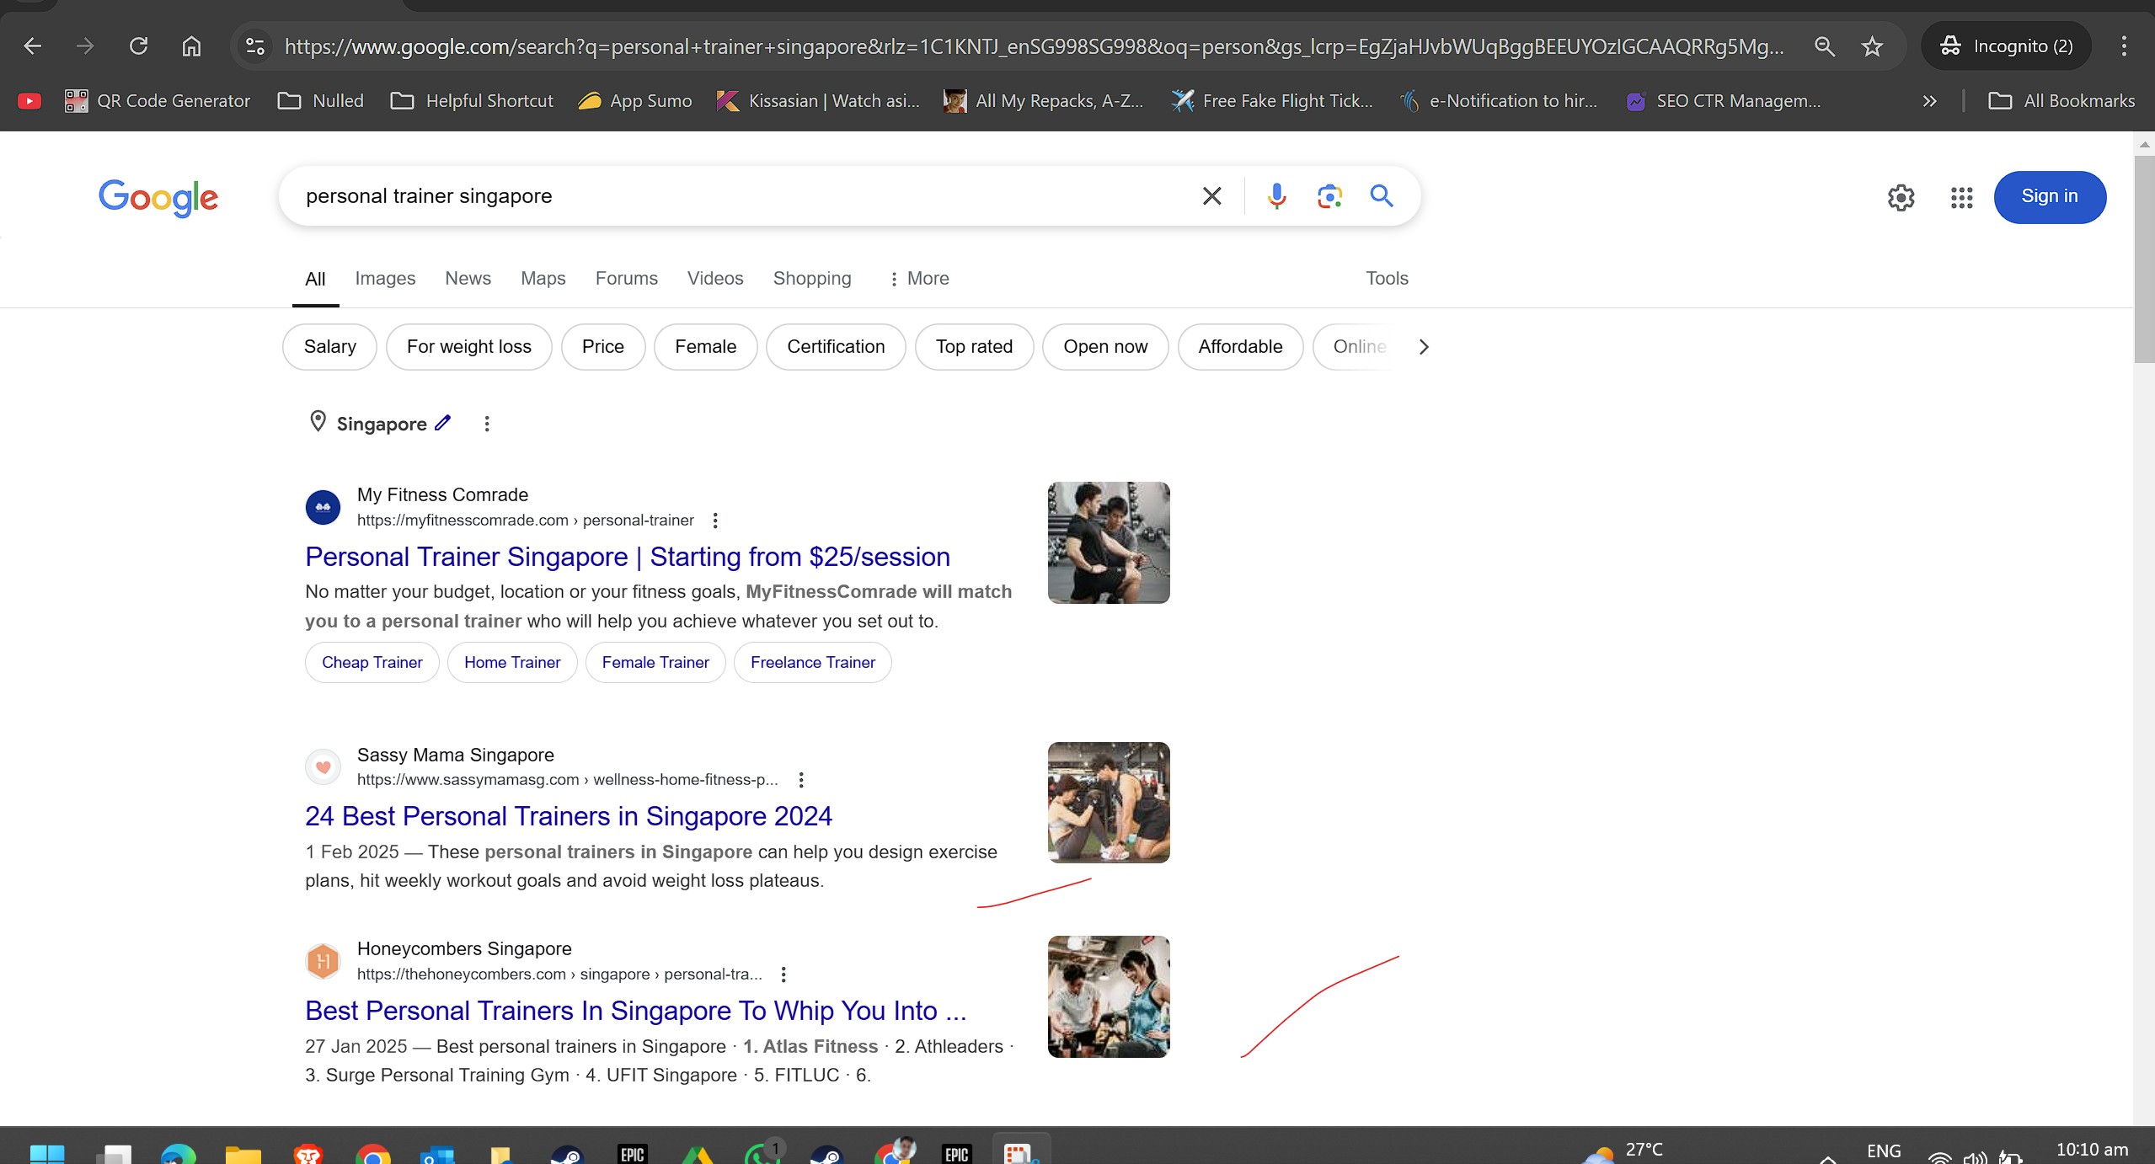Switch to the Videos tab

[x=715, y=278]
